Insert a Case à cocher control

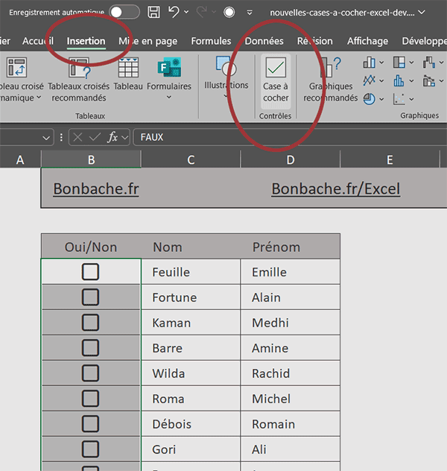coord(276,80)
